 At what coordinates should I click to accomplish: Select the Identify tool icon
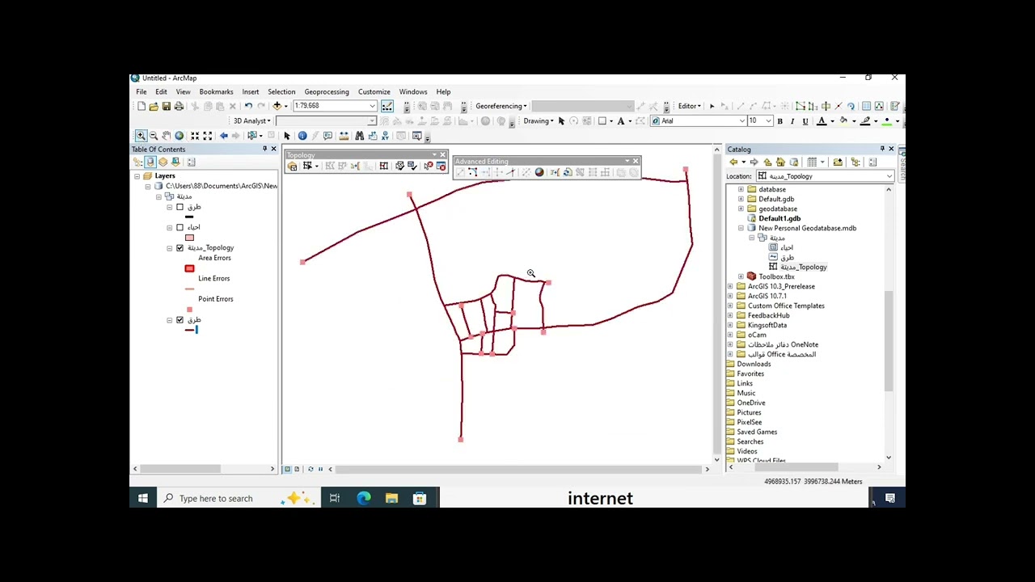(302, 136)
